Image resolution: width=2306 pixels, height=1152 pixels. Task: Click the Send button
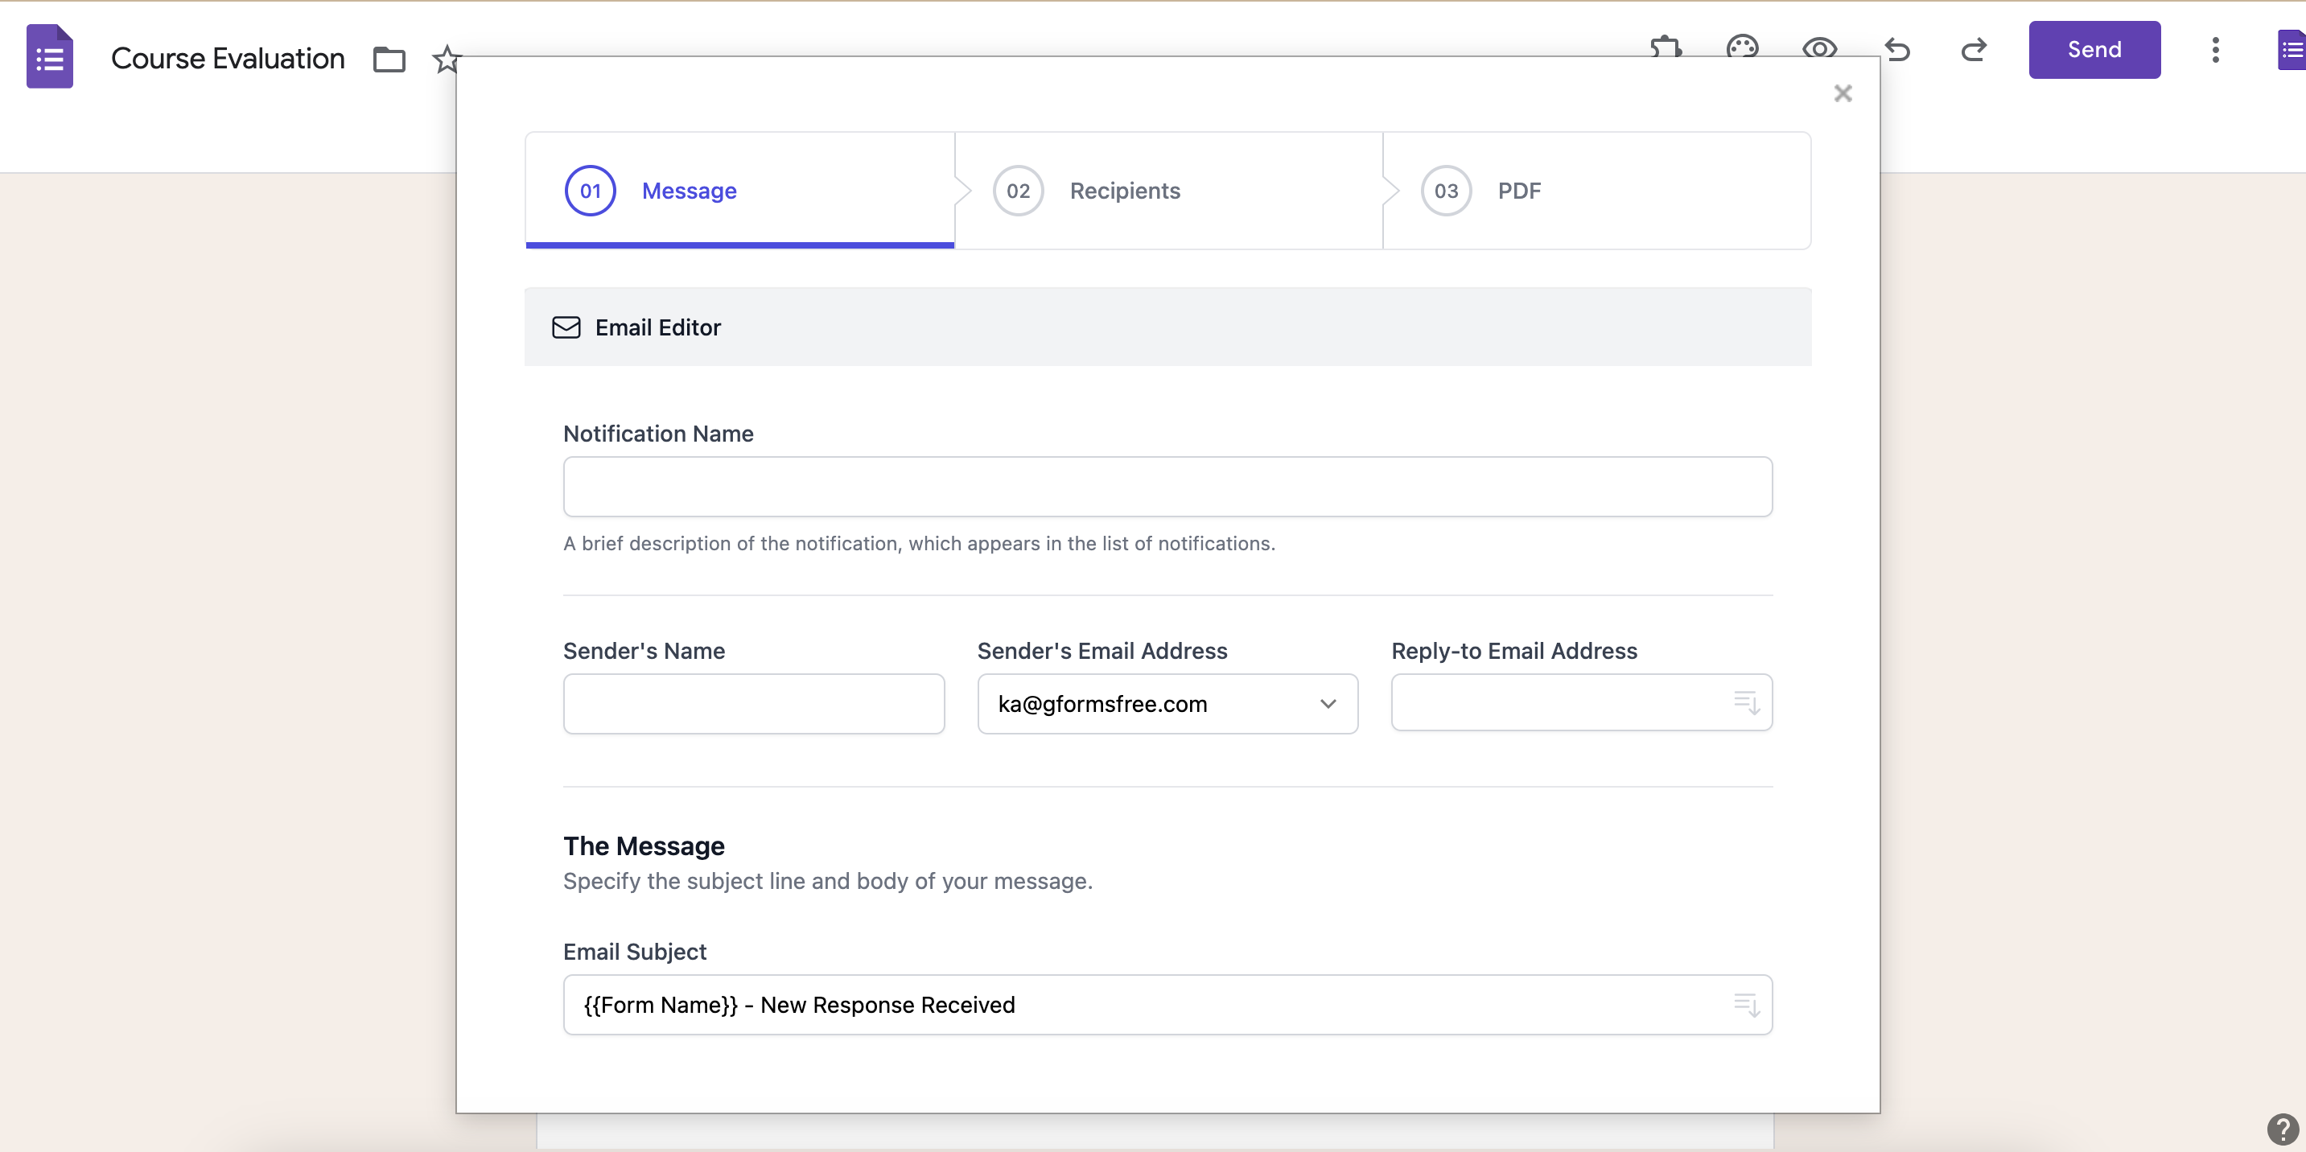[x=2094, y=49]
